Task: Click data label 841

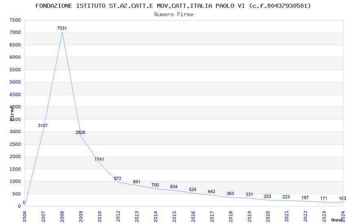Action: coord(136,182)
